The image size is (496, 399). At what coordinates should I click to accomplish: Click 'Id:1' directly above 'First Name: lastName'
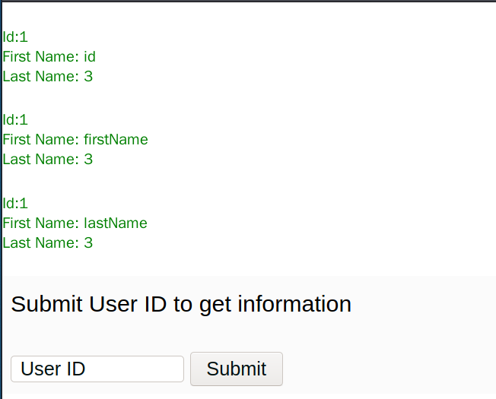click(15, 203)
